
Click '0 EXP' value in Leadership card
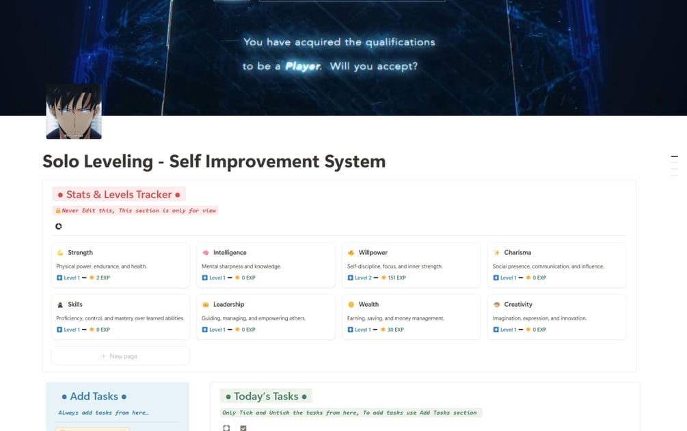click(248, 329)
